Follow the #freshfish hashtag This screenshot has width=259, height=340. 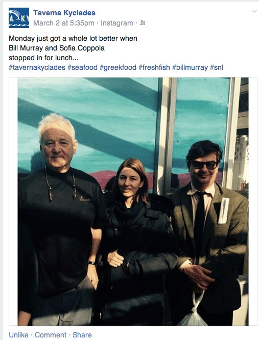[154, 67]
